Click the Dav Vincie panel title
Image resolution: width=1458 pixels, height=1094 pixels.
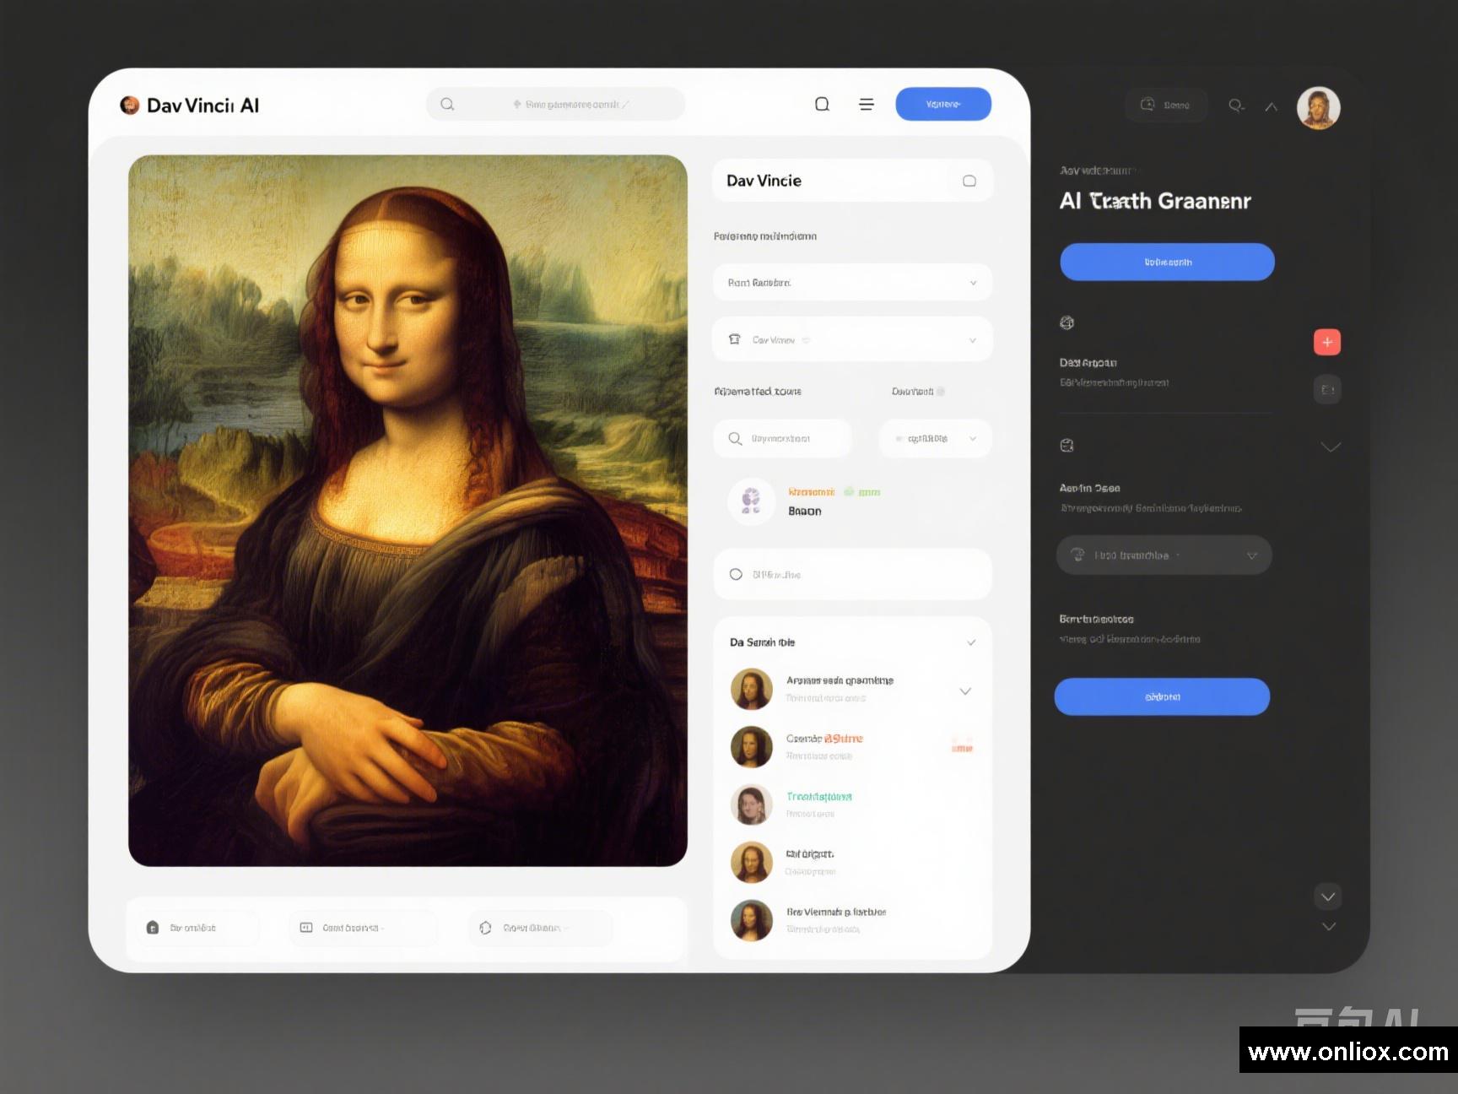pyautogui.click(x=764, y=181)
